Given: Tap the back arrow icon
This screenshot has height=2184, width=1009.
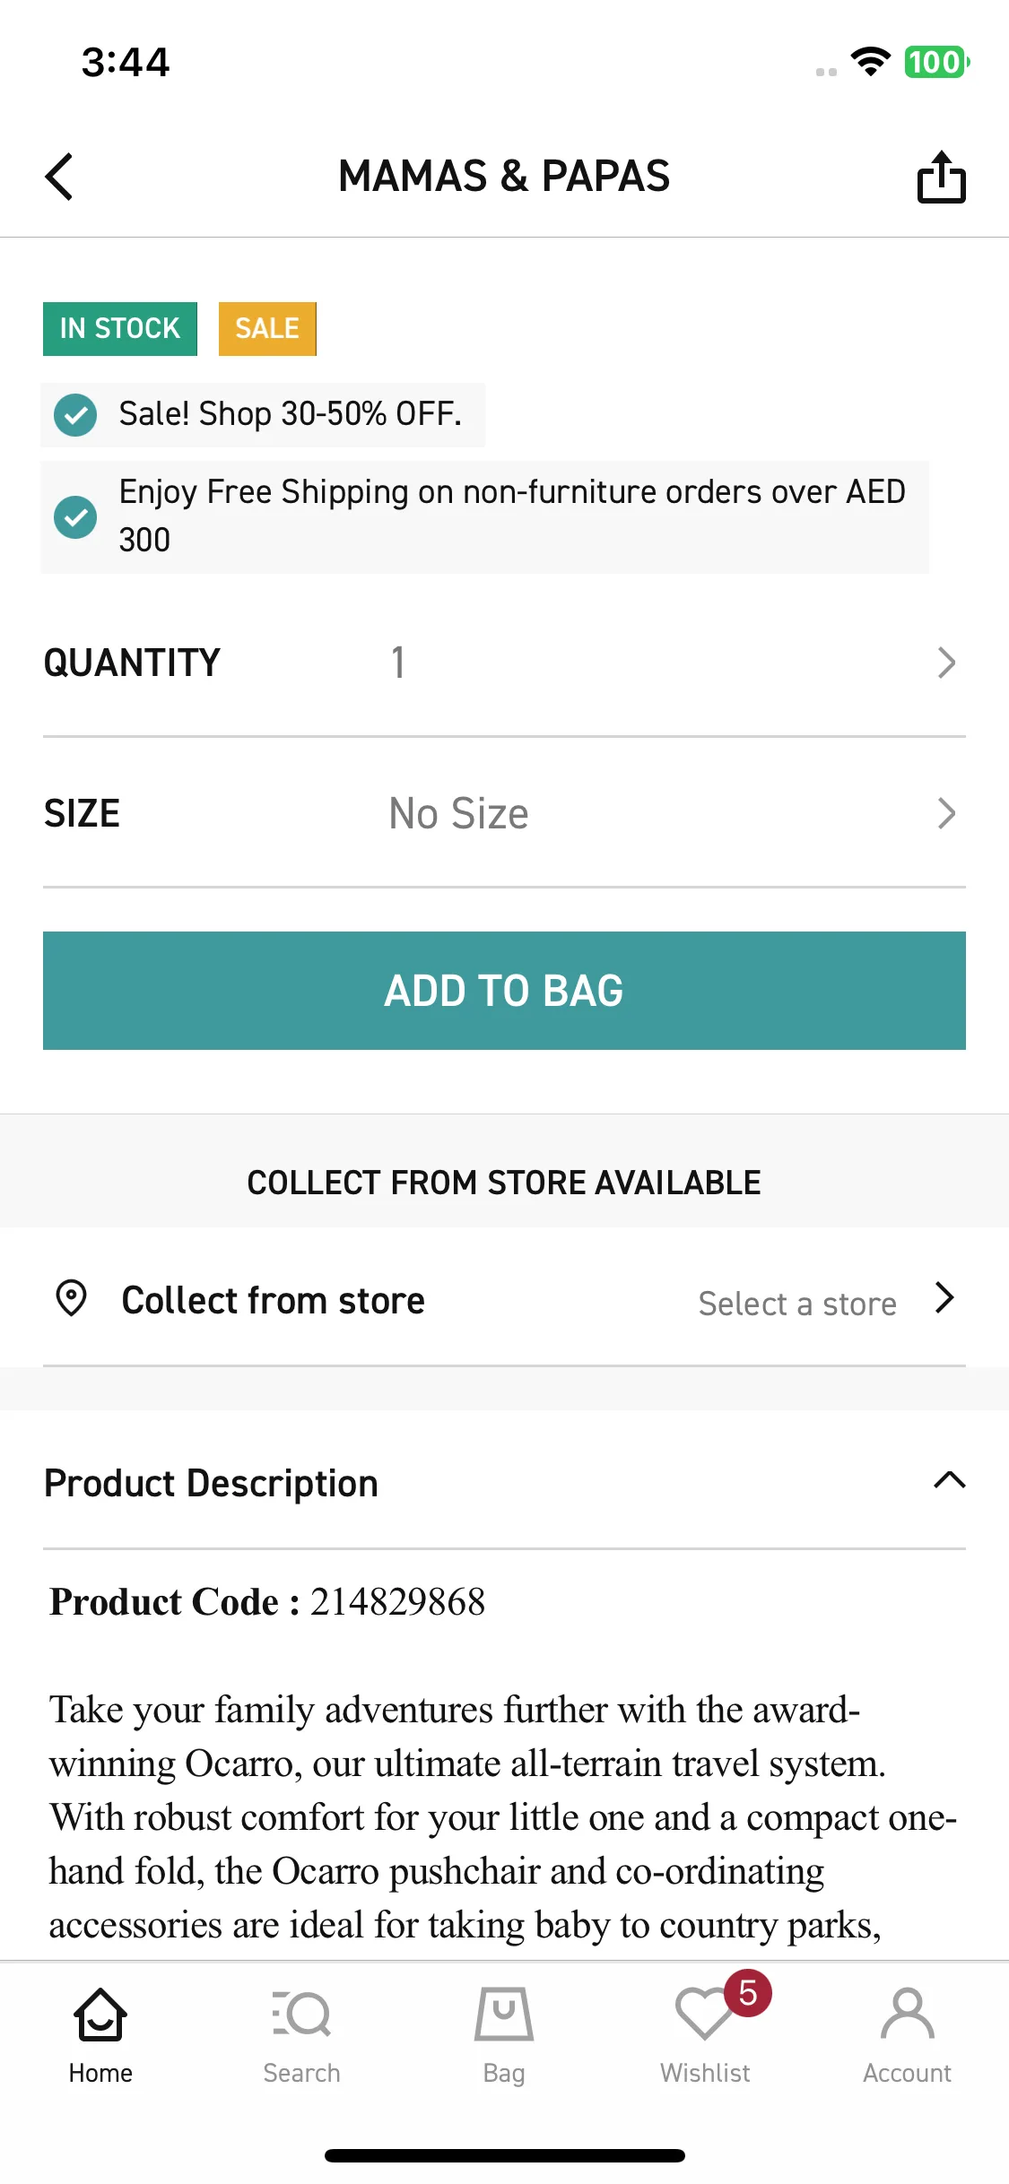Looking at the screenshot, I should click(59, 176).
